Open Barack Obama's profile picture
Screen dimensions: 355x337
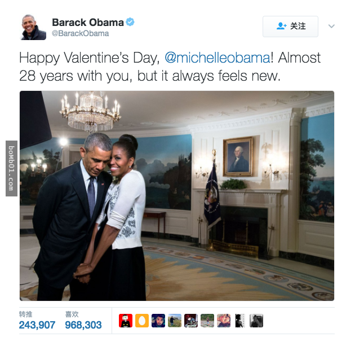34,27
